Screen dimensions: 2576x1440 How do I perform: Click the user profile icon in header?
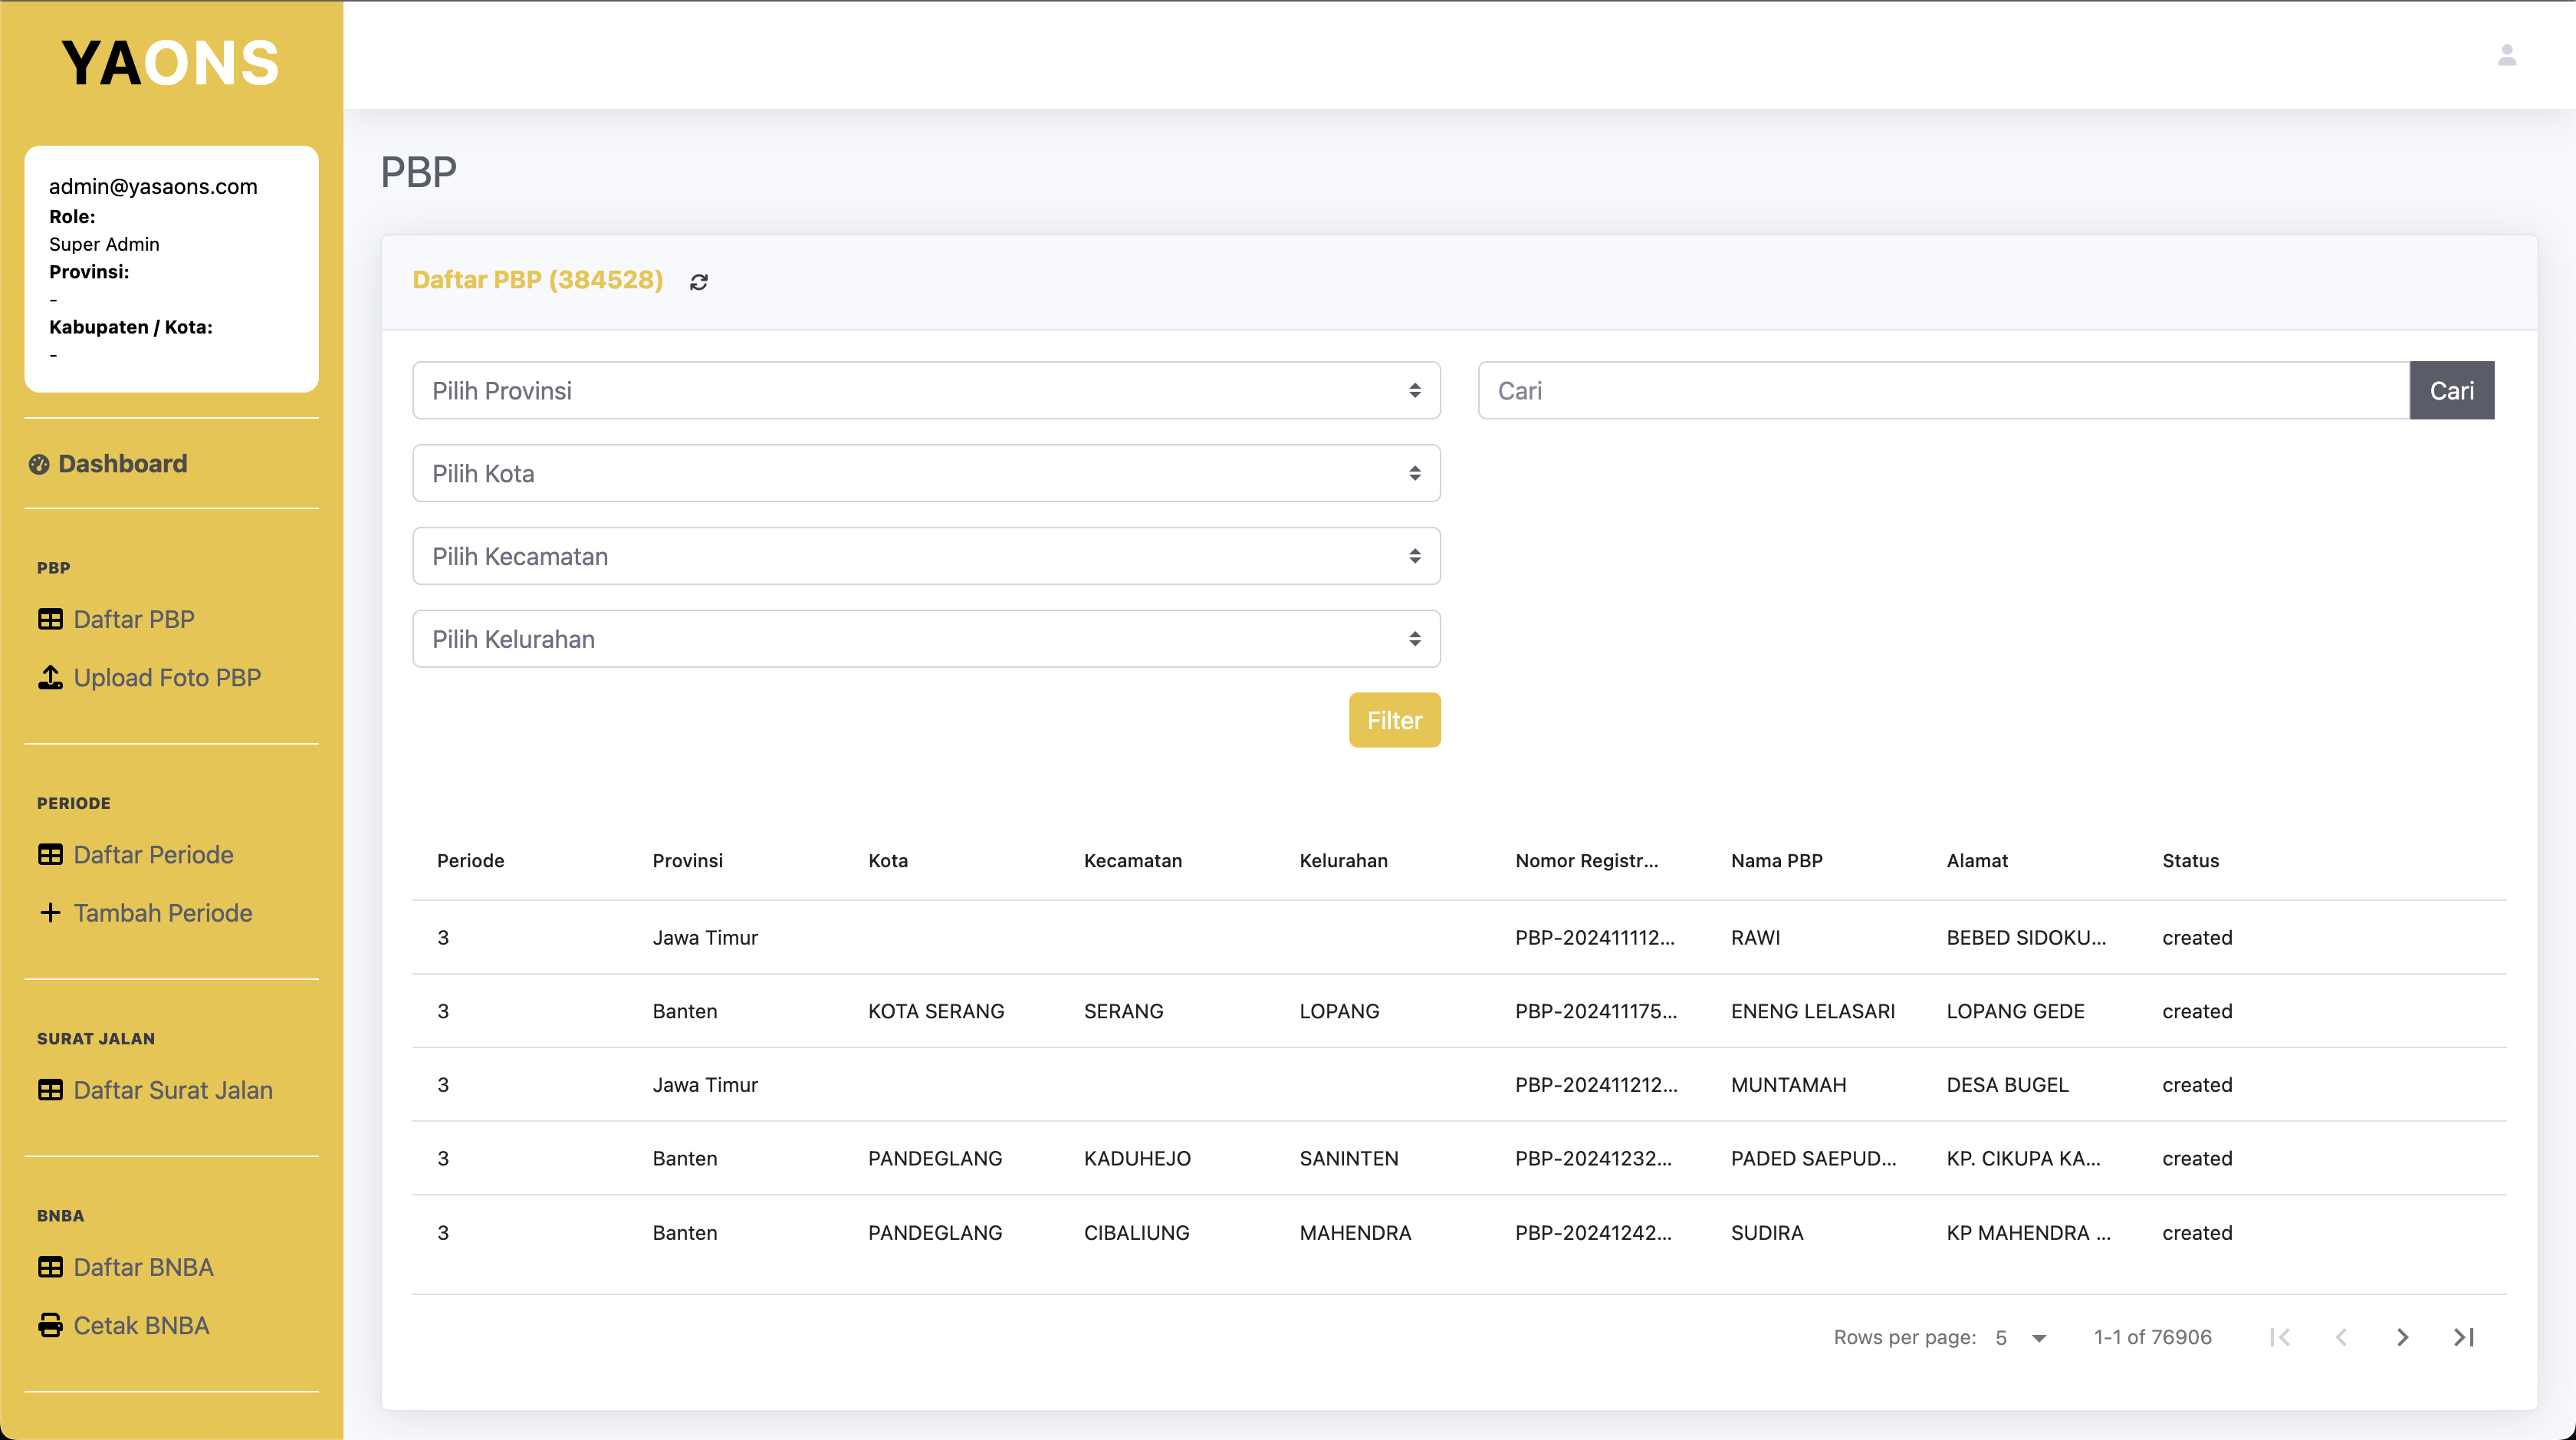pyautogui.click(x=2506, y=55)
